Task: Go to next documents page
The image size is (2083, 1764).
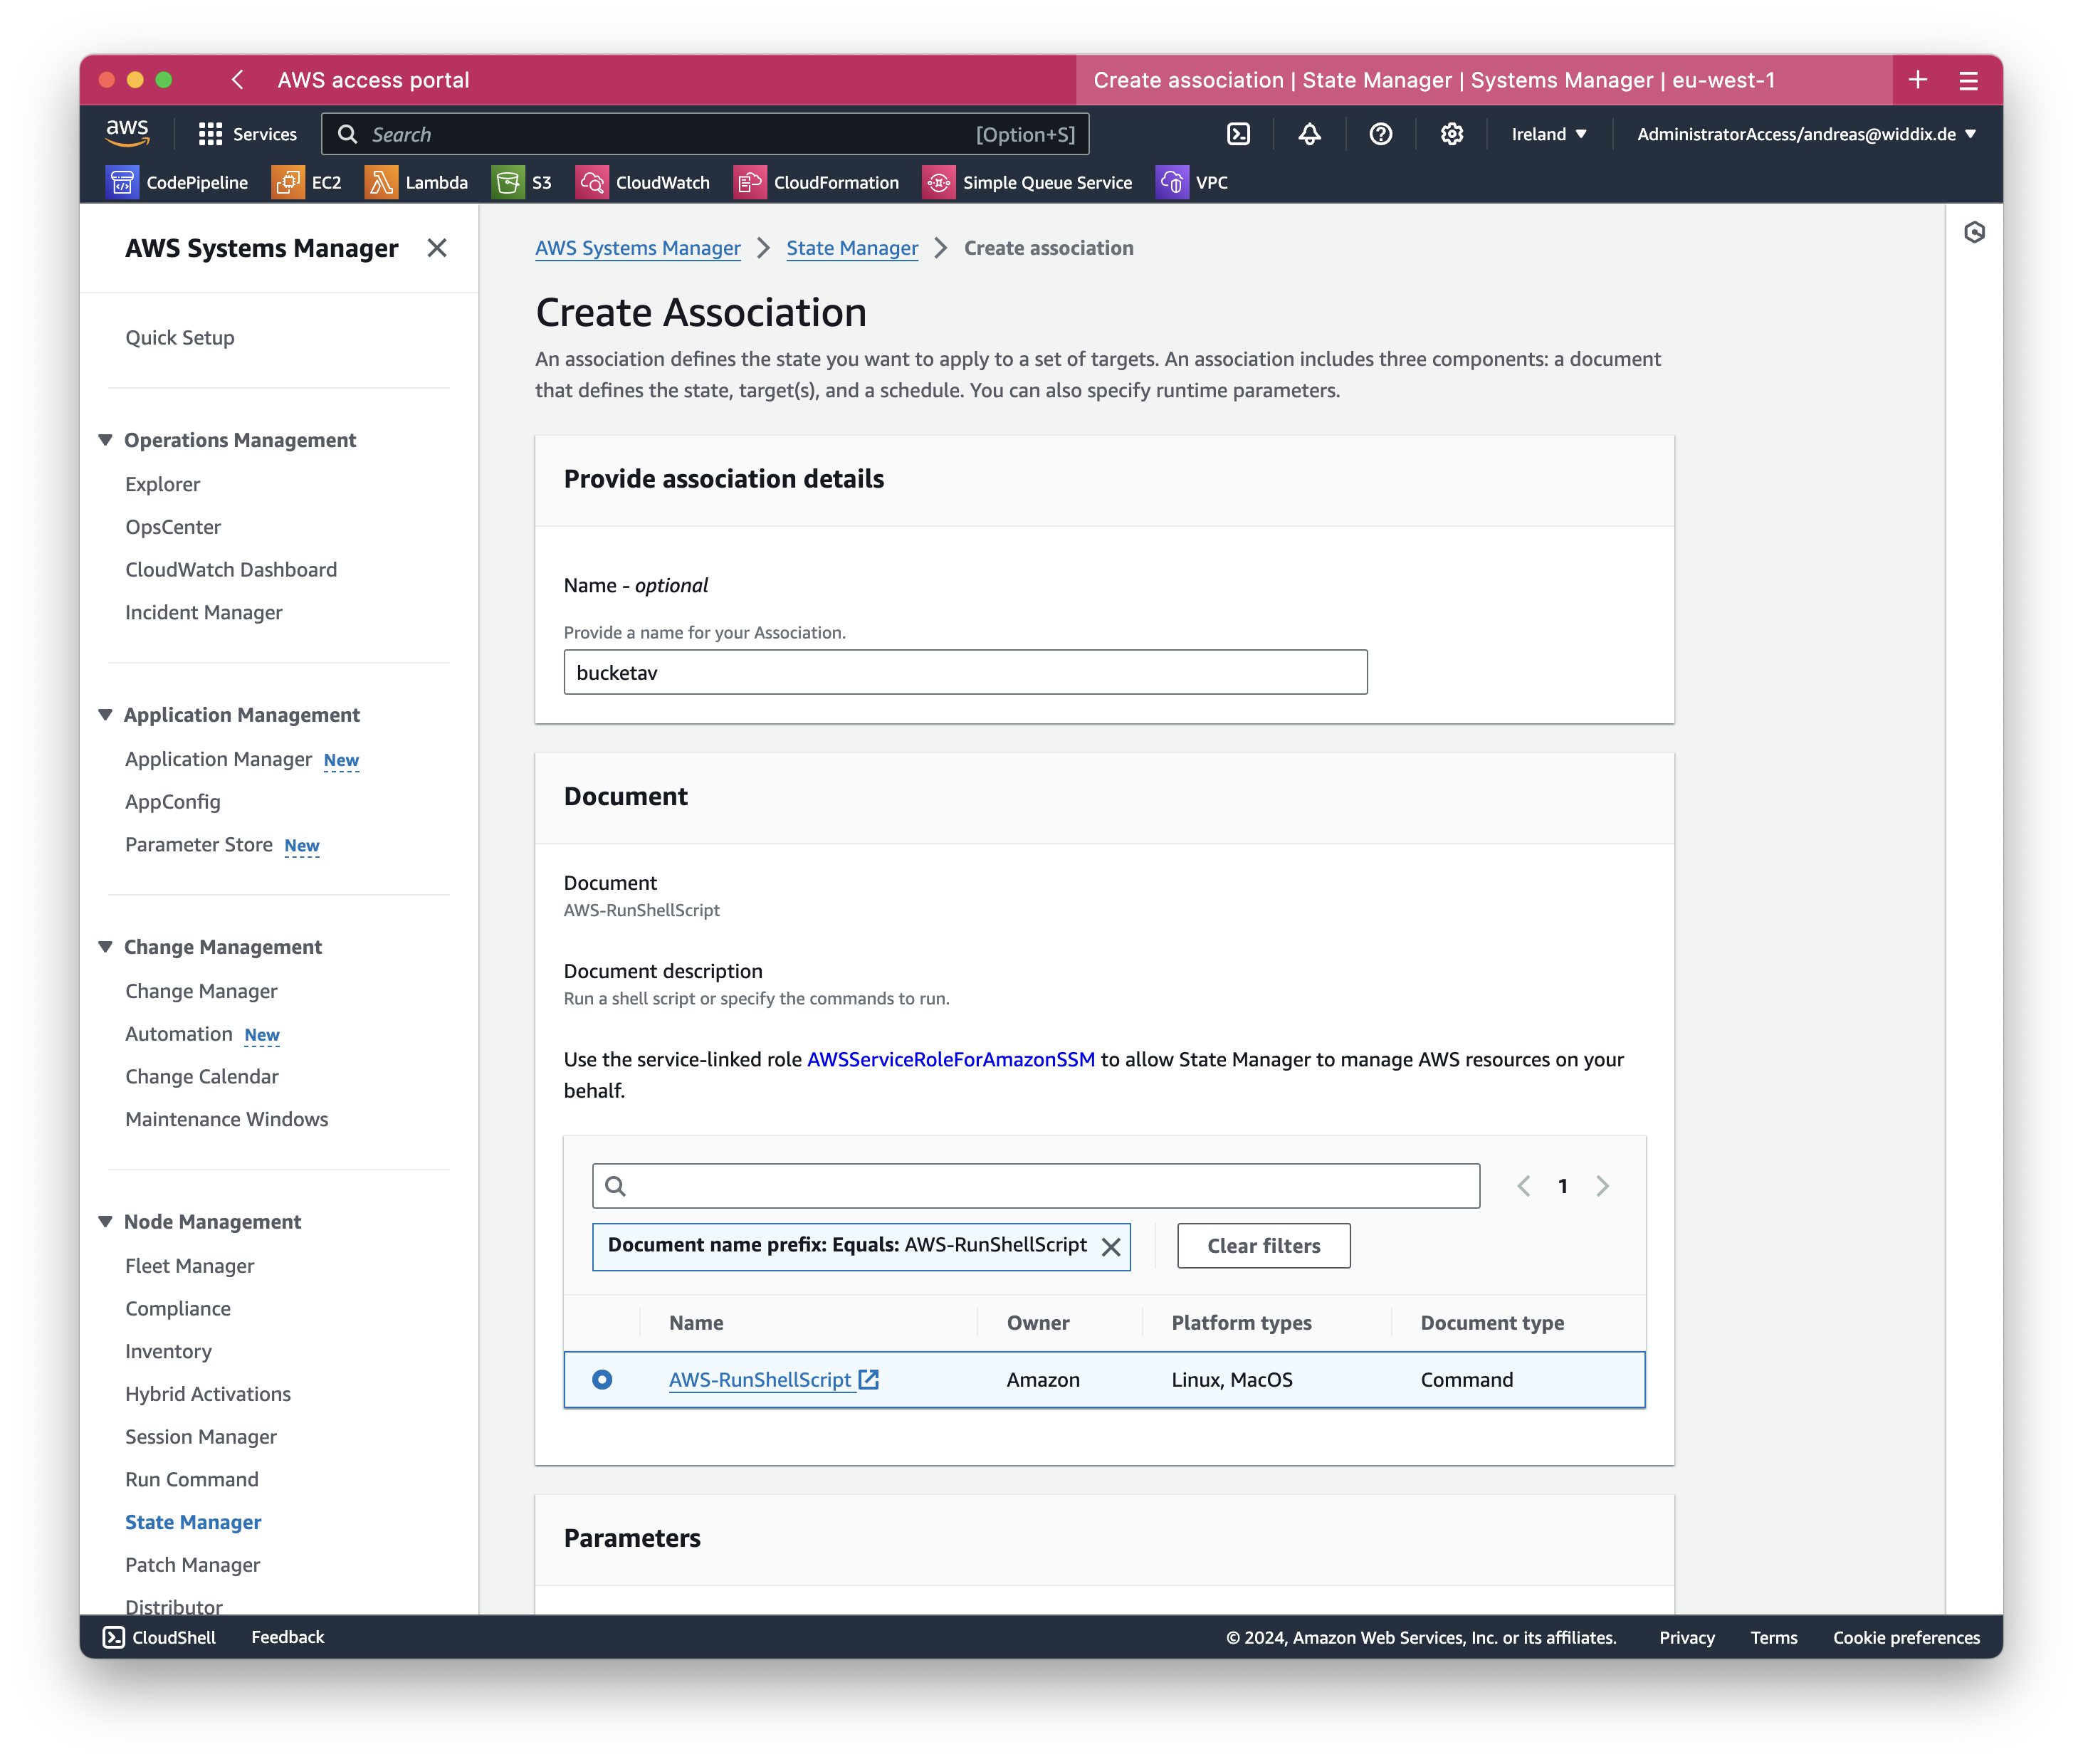Action: [1603, 1186]
